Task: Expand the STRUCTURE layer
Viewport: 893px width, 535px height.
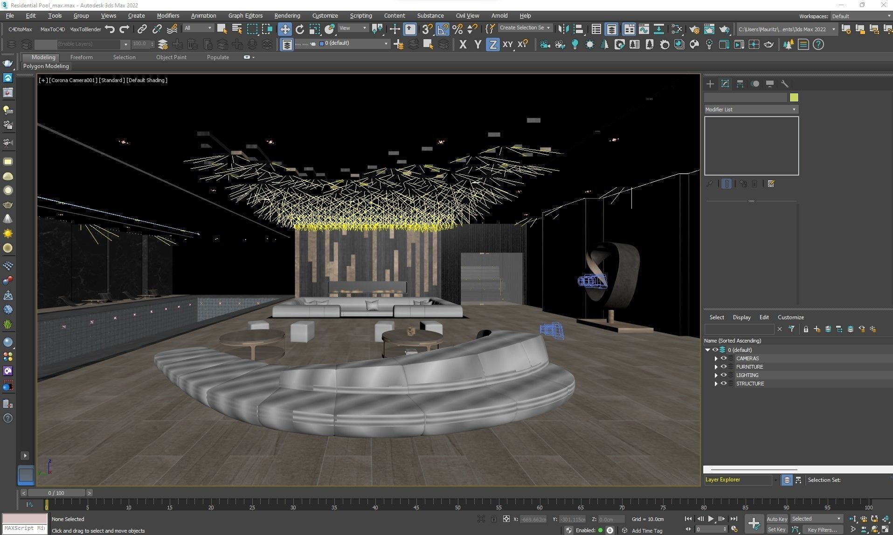Action: [716, 384]
